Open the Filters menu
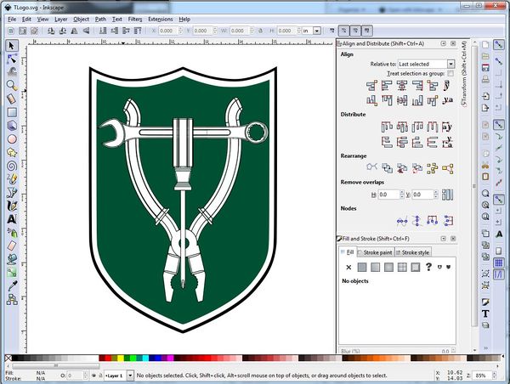510x384 pixels. click(x=134, y=18)
